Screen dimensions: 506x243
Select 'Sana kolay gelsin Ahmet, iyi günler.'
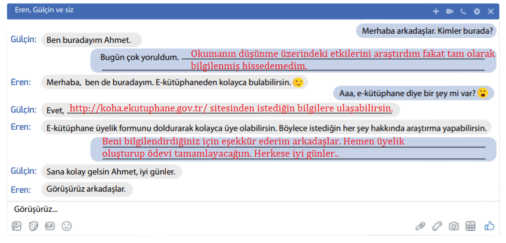pyautogui.click(x=111, y=172)
